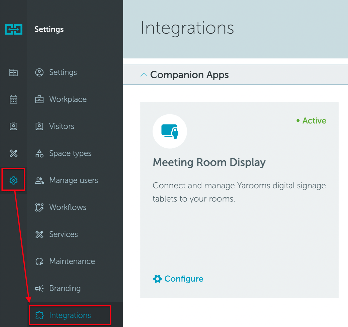The width and height of the screenshot is (348, 327).
Task: Click the gear icon beside Configure
Action: tap(157, 279)
